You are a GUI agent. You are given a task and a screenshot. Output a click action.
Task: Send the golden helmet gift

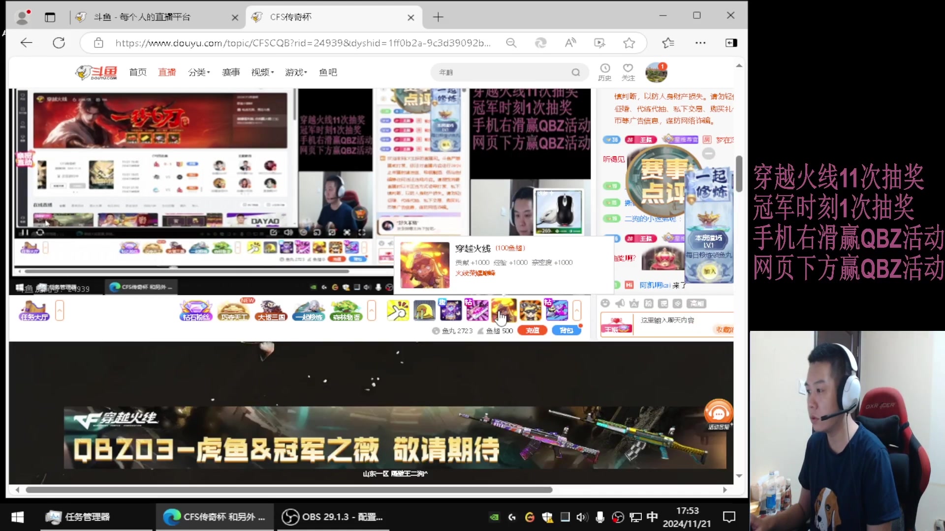coord(424,311)
